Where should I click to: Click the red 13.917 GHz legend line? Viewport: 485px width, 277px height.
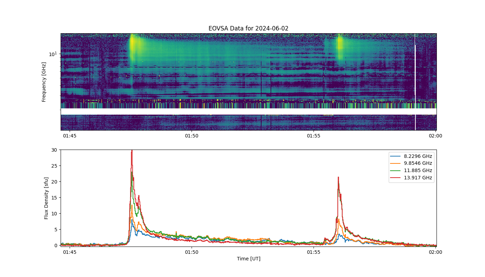396,178
